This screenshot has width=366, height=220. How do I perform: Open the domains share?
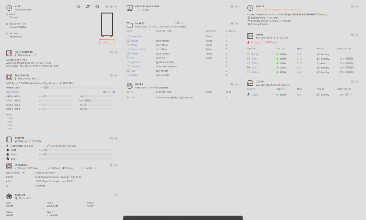[135, 67]
